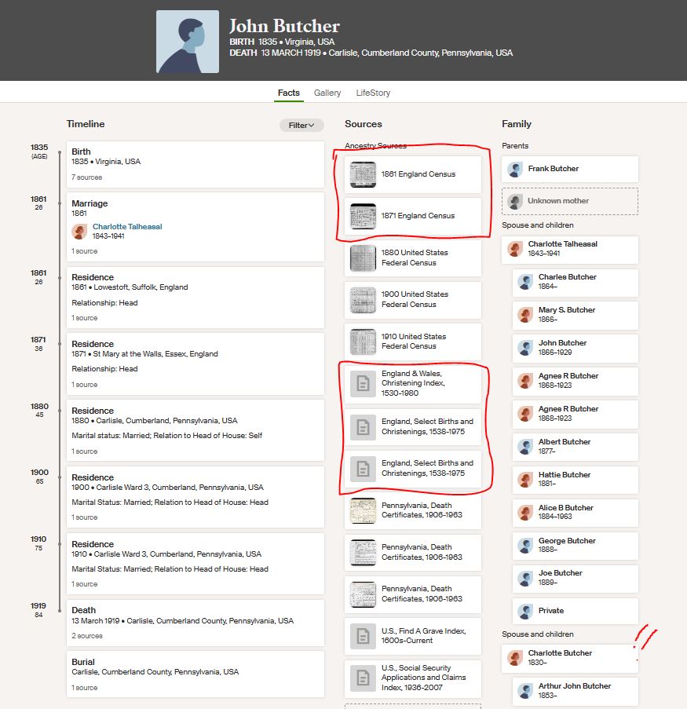Open 7 sources link under Birth
Screen dimensions: 687x709
[86, 177]
